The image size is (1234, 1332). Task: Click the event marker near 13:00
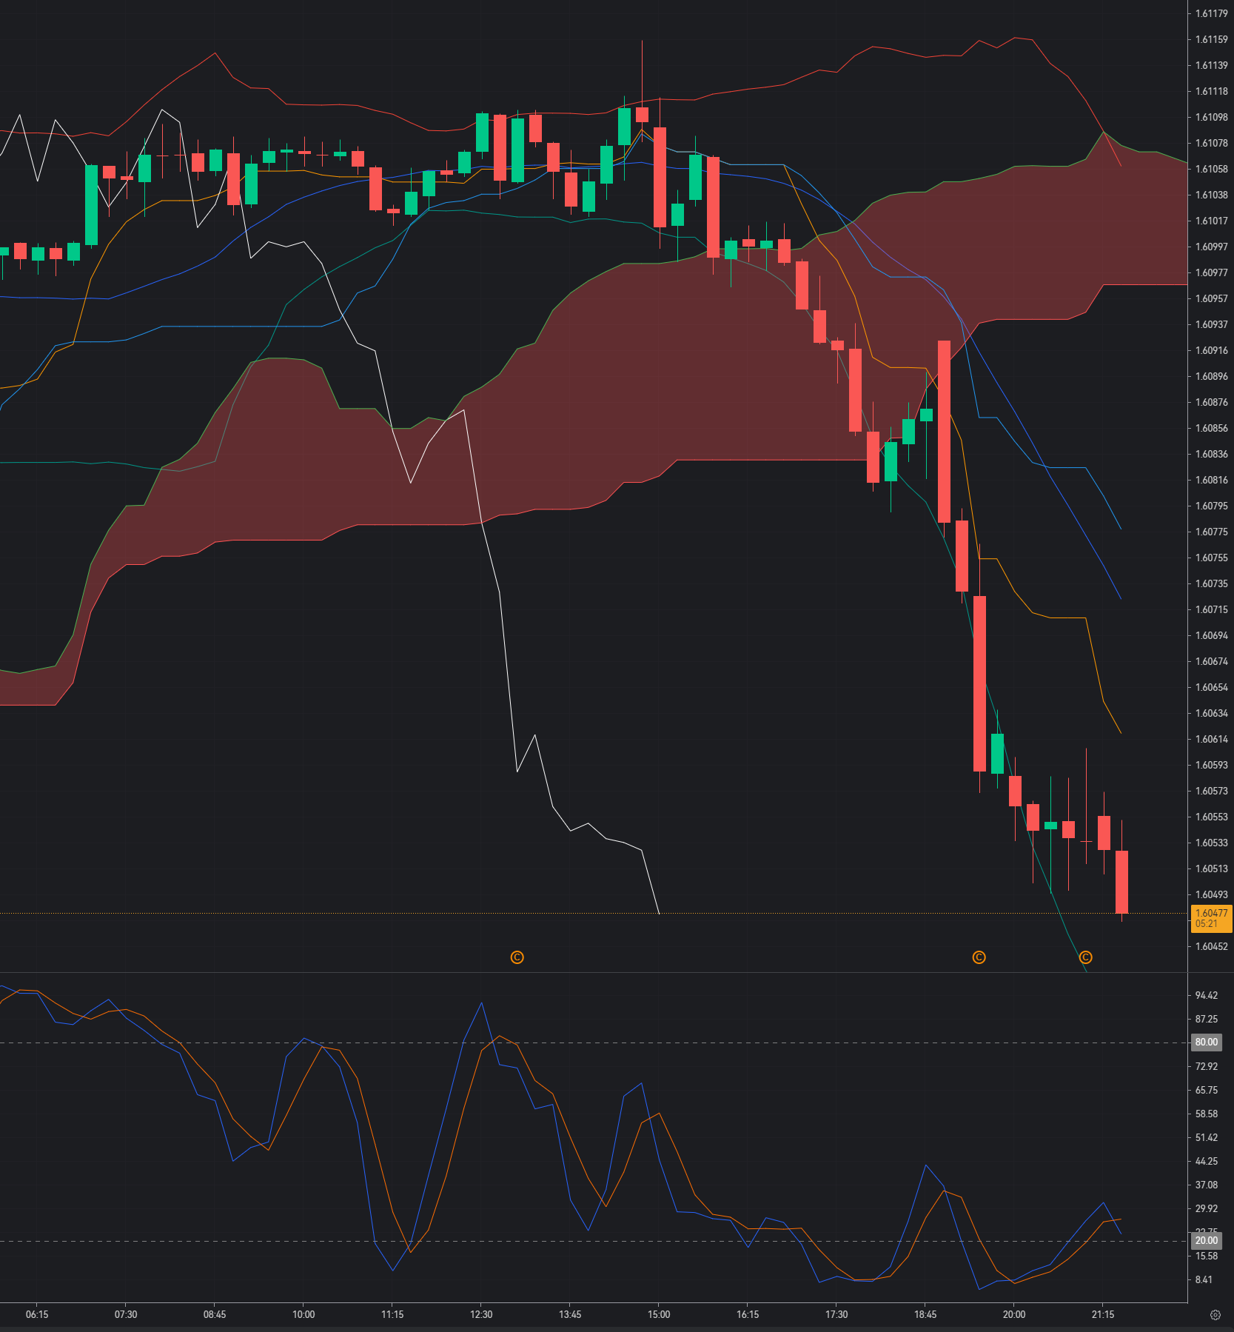[517, 957]
